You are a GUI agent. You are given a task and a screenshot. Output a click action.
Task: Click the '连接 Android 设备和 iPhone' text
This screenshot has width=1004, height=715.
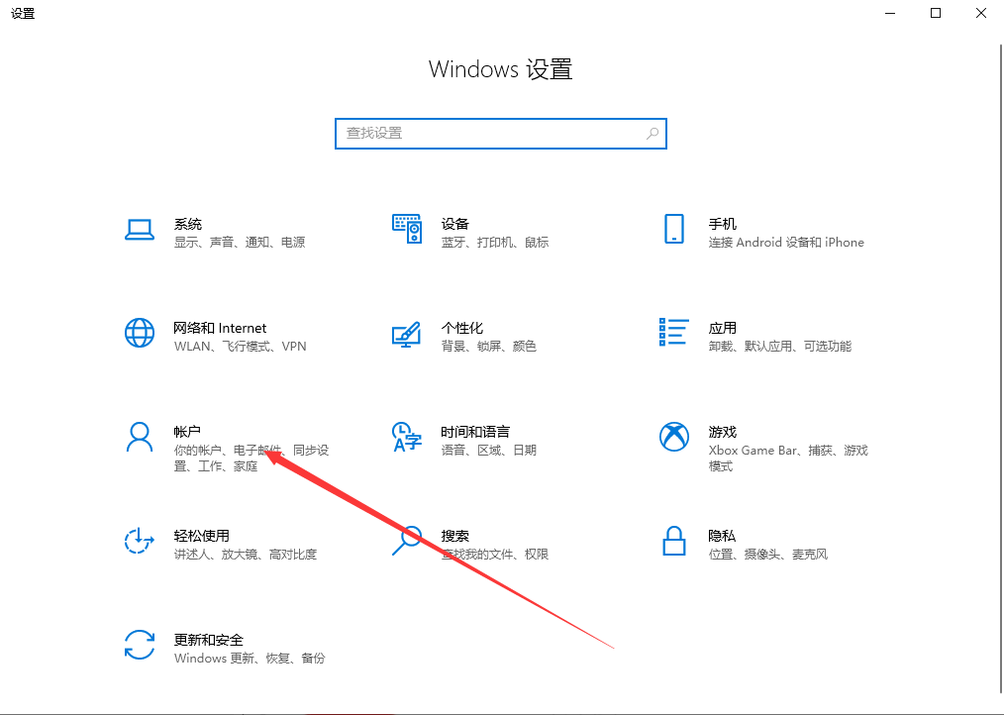point(786,243)
